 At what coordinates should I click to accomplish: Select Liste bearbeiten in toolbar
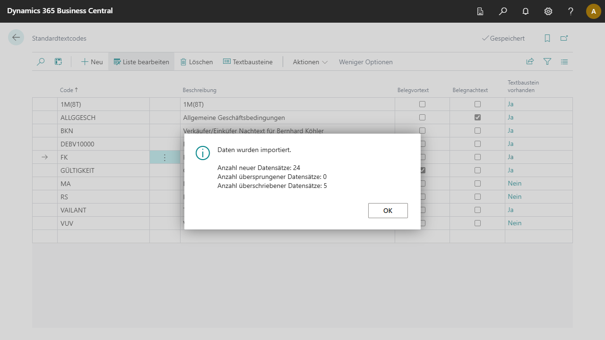[141, 62]
